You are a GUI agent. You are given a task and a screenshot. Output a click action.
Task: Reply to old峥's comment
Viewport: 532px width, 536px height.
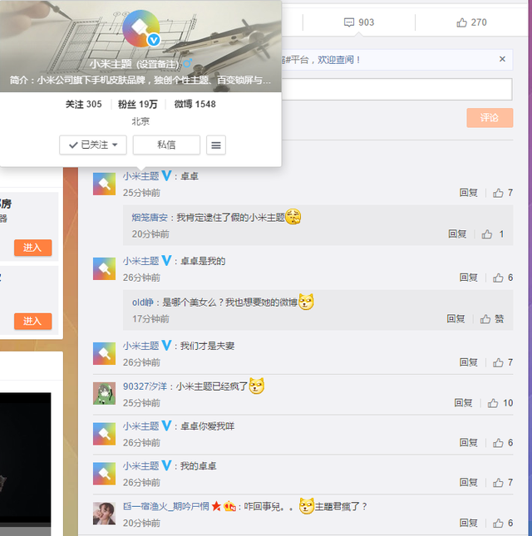tap(456, 319)
